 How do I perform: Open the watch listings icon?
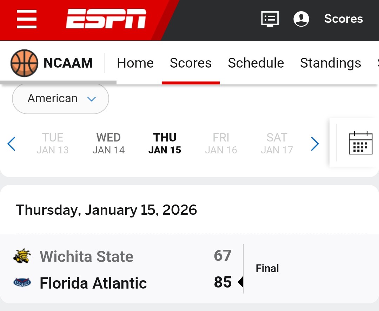270,19
